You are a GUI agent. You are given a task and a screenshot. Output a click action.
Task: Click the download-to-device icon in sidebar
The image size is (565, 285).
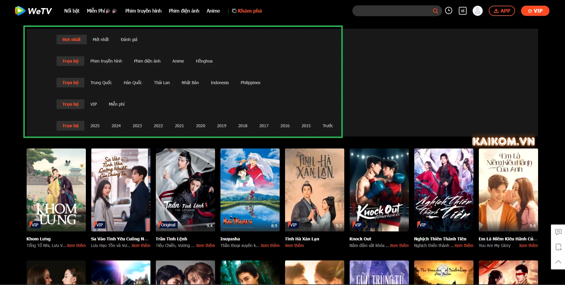pyautogui.click(x=558, y=247)
